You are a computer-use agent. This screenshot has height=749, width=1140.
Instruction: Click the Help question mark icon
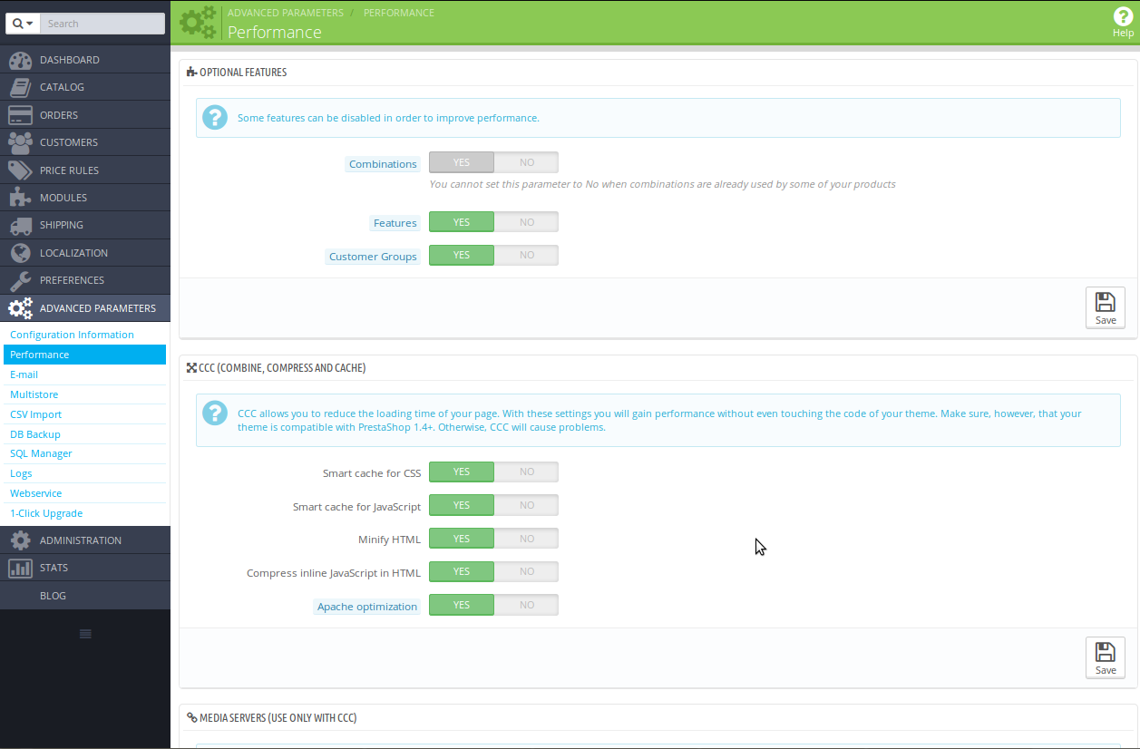1123,16
